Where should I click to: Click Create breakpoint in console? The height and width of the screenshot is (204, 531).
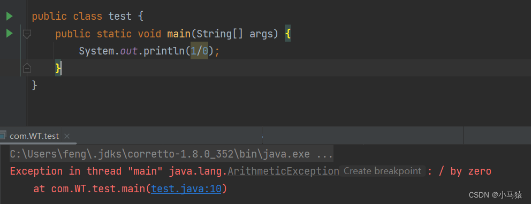382,171
